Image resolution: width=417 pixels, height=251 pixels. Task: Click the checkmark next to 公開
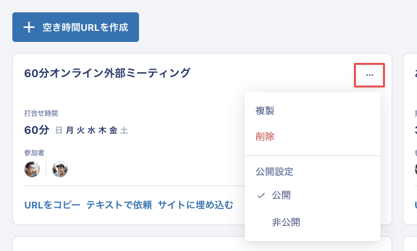click(261, 195)
